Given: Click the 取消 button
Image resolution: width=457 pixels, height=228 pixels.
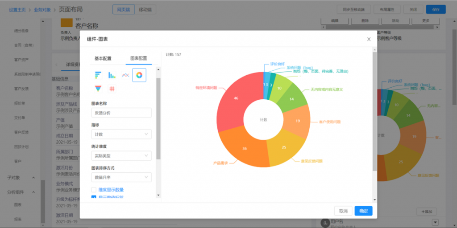Looking at the screenshot, I should pos(343,211).
